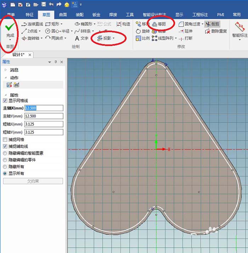Image resolution: width=248 pixels, height=253 pixels.
Task: Click the open folder icon in quick access
Action: [36, 5]
